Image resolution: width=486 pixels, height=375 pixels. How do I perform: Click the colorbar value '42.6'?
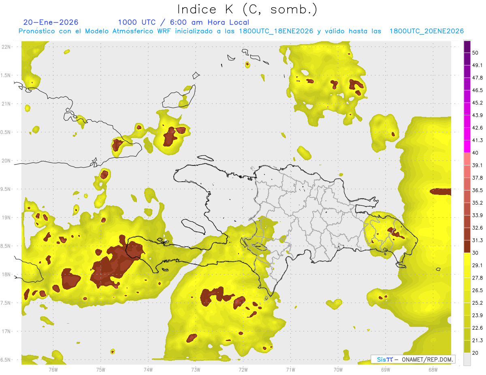tap(478, 128)
